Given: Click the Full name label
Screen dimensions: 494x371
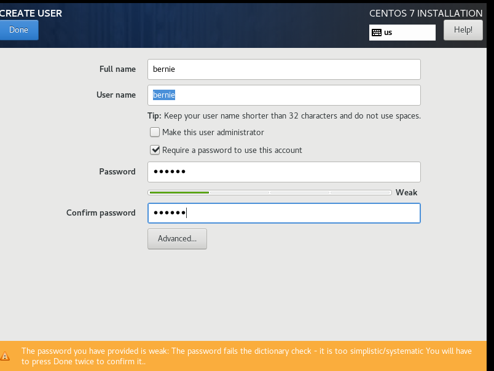Looking at the screenshot, I should click(x=117, y=69).
